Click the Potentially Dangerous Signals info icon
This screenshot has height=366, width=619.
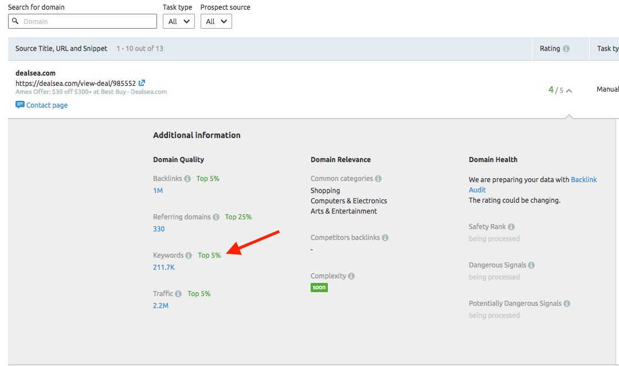tap(567, 304)
